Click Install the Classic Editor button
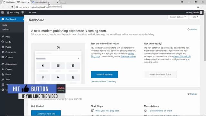Image resolution: width=206 pixels, height=116 pixels. pyautogui.click(x=160, y=74)
